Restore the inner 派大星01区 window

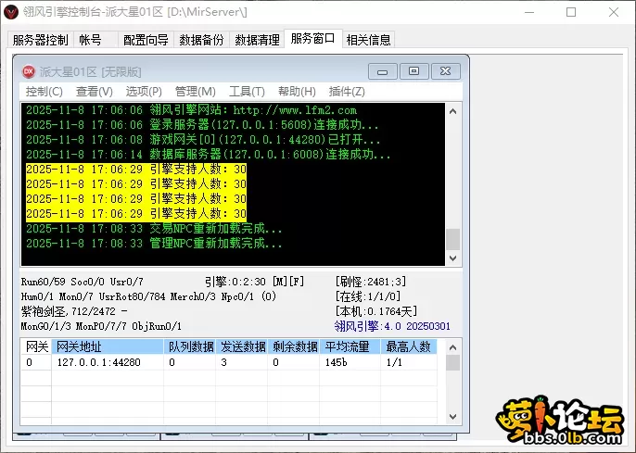point(413,71)
